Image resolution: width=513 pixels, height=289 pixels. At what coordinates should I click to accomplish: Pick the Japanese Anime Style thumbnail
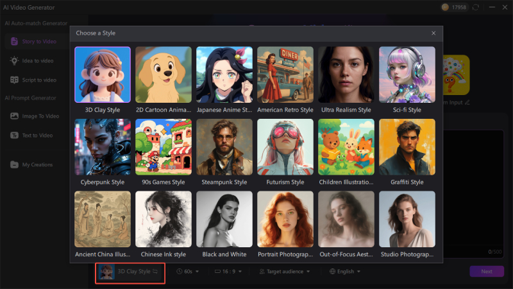tap(224, 74)
